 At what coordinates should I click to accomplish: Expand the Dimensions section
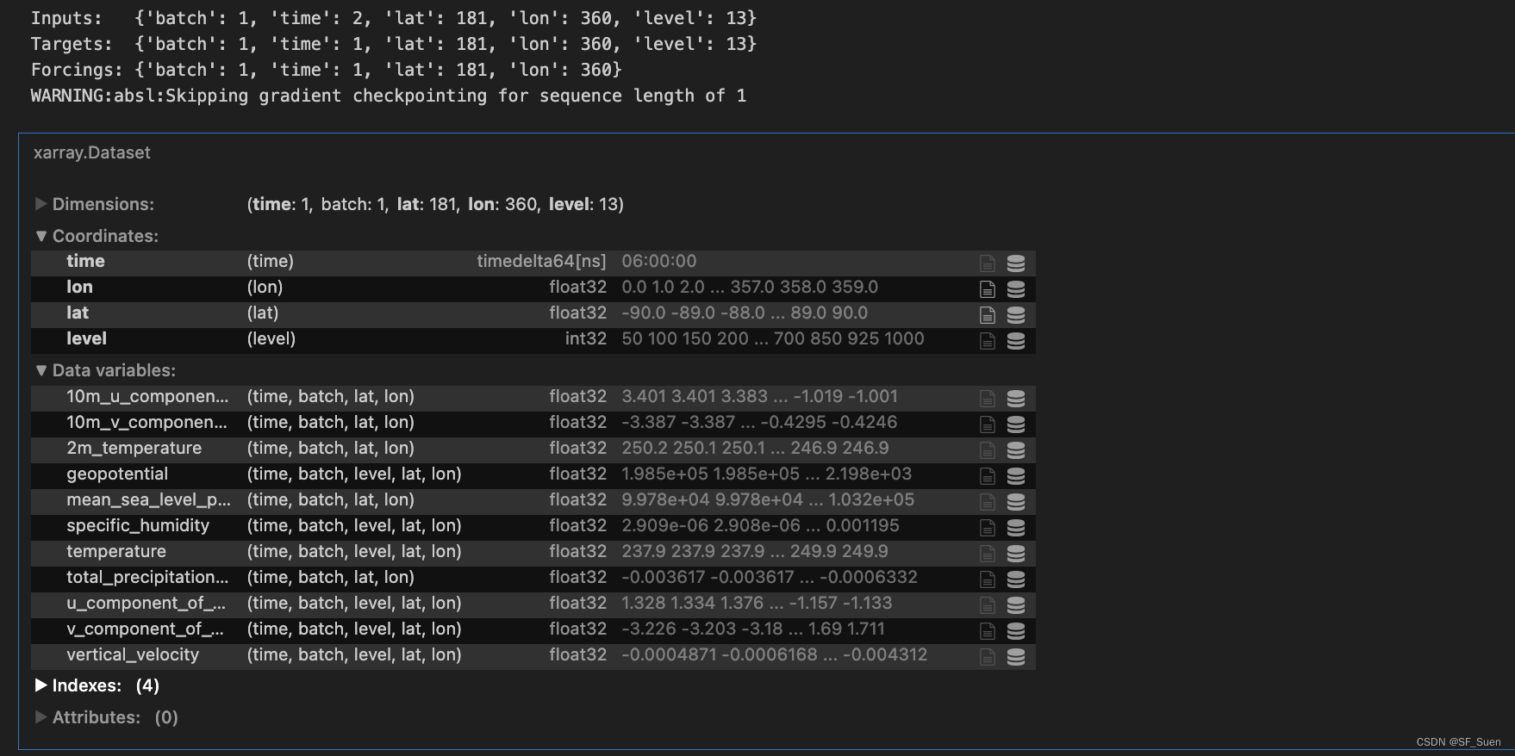(x=94, y=204)
